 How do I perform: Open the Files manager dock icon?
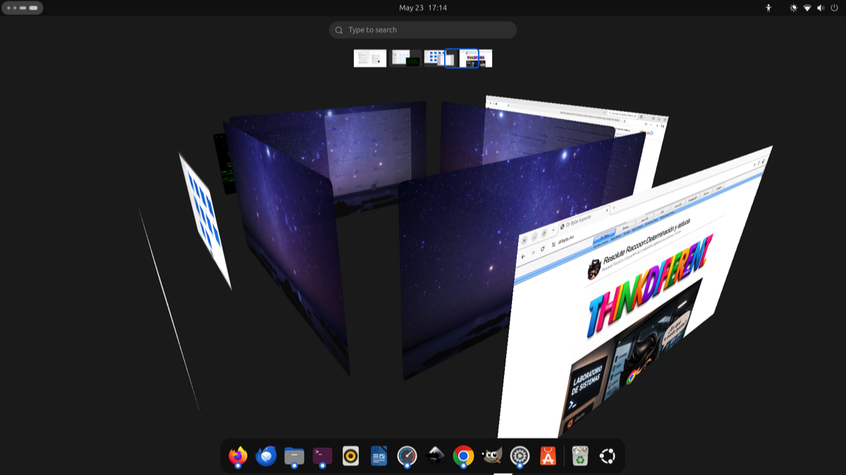click(294, 457)
